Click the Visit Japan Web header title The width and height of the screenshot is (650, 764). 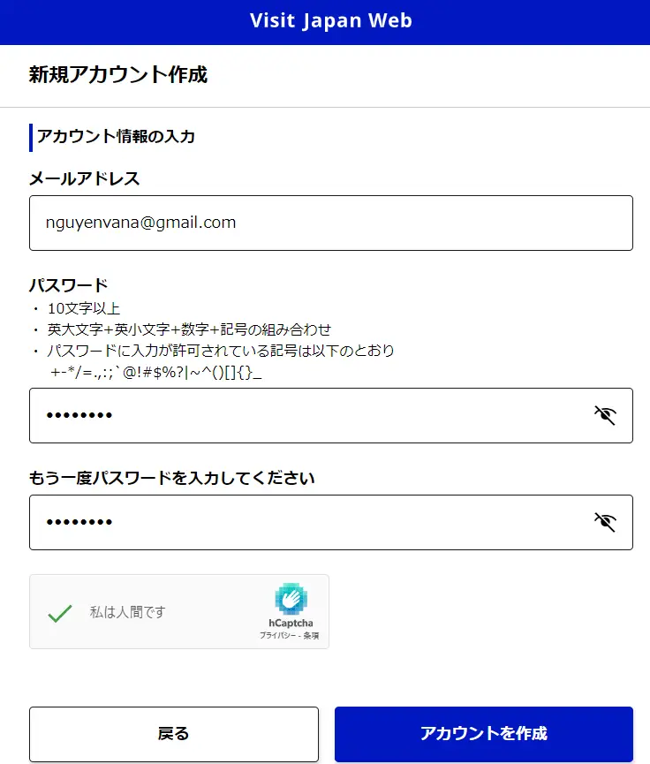[x=330, y=21]
